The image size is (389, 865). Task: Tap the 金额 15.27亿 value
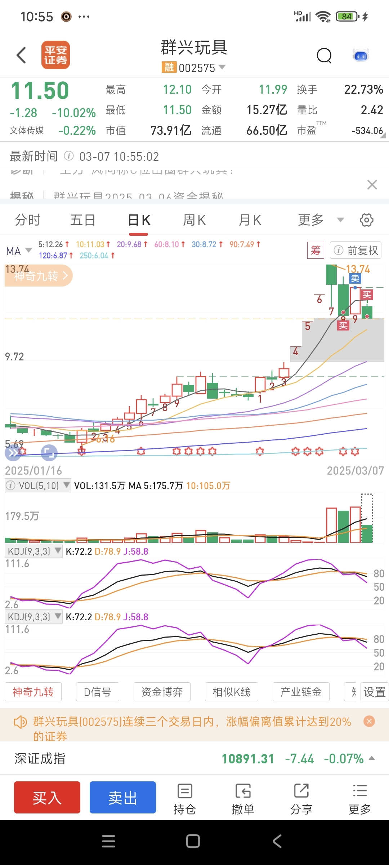pos(267,110)
